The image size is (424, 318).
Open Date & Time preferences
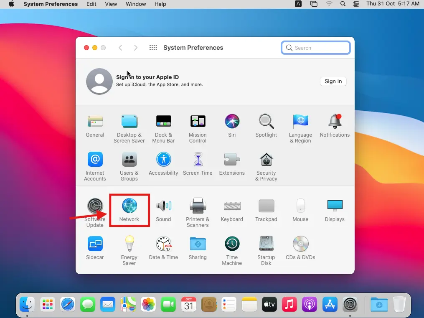pos(163,248)
